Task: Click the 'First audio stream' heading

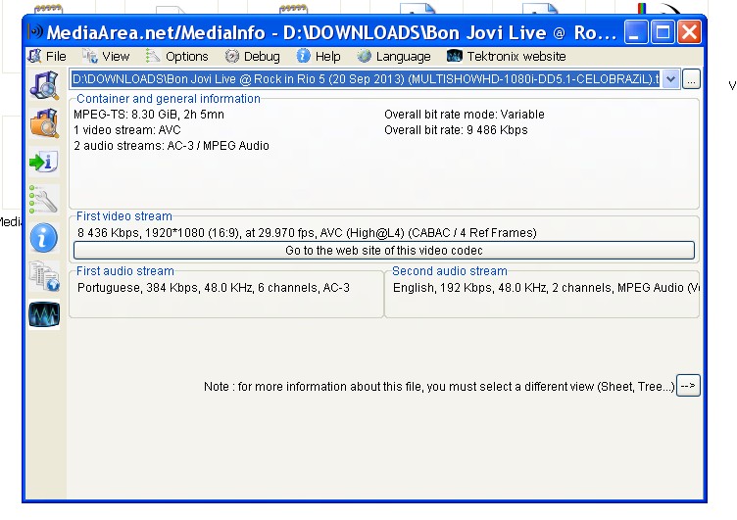Action: [125, 271]
